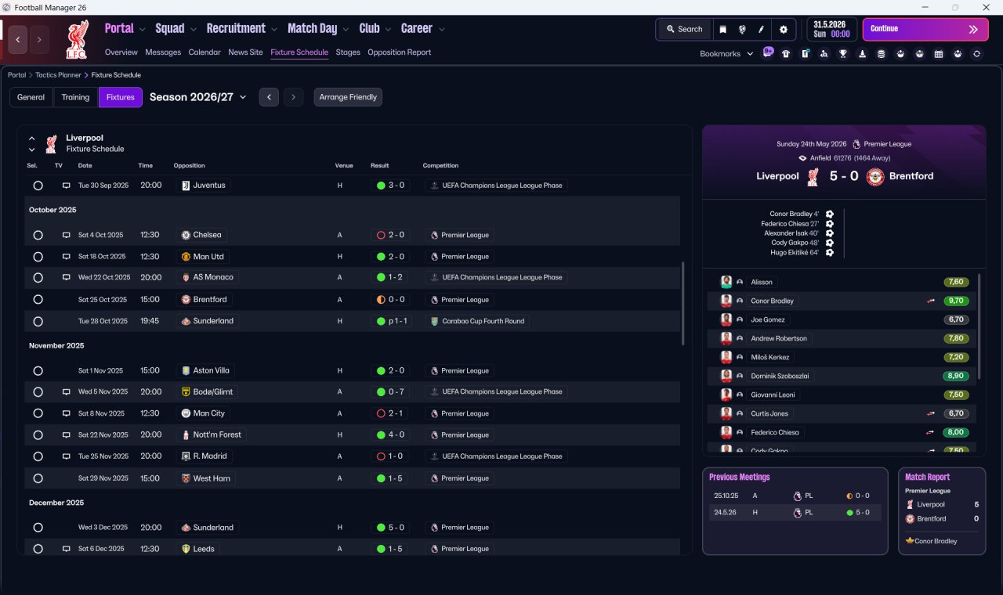This screenshot has width=1003, height=595.
Task: Click the Continue button
Action: coord(925,29)
